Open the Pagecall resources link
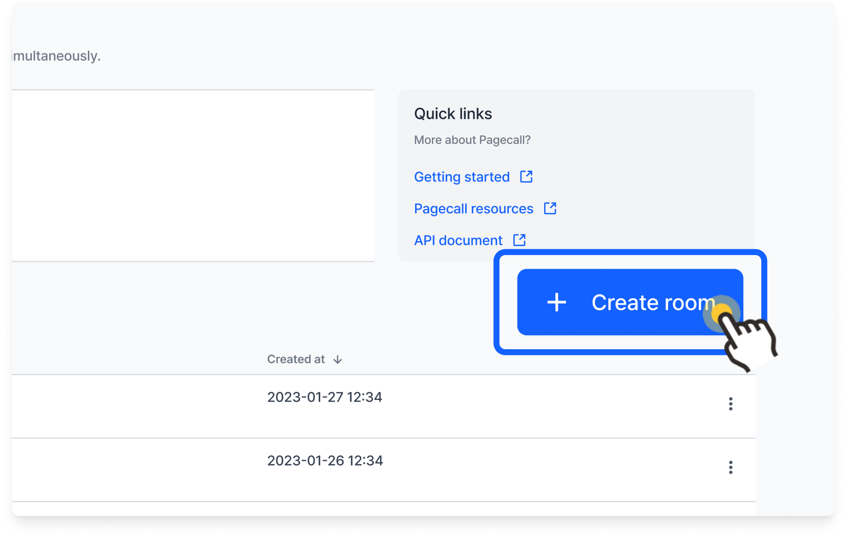Image resolution: width=847 pixels, height=538 pixels. (x=473, y=208)
